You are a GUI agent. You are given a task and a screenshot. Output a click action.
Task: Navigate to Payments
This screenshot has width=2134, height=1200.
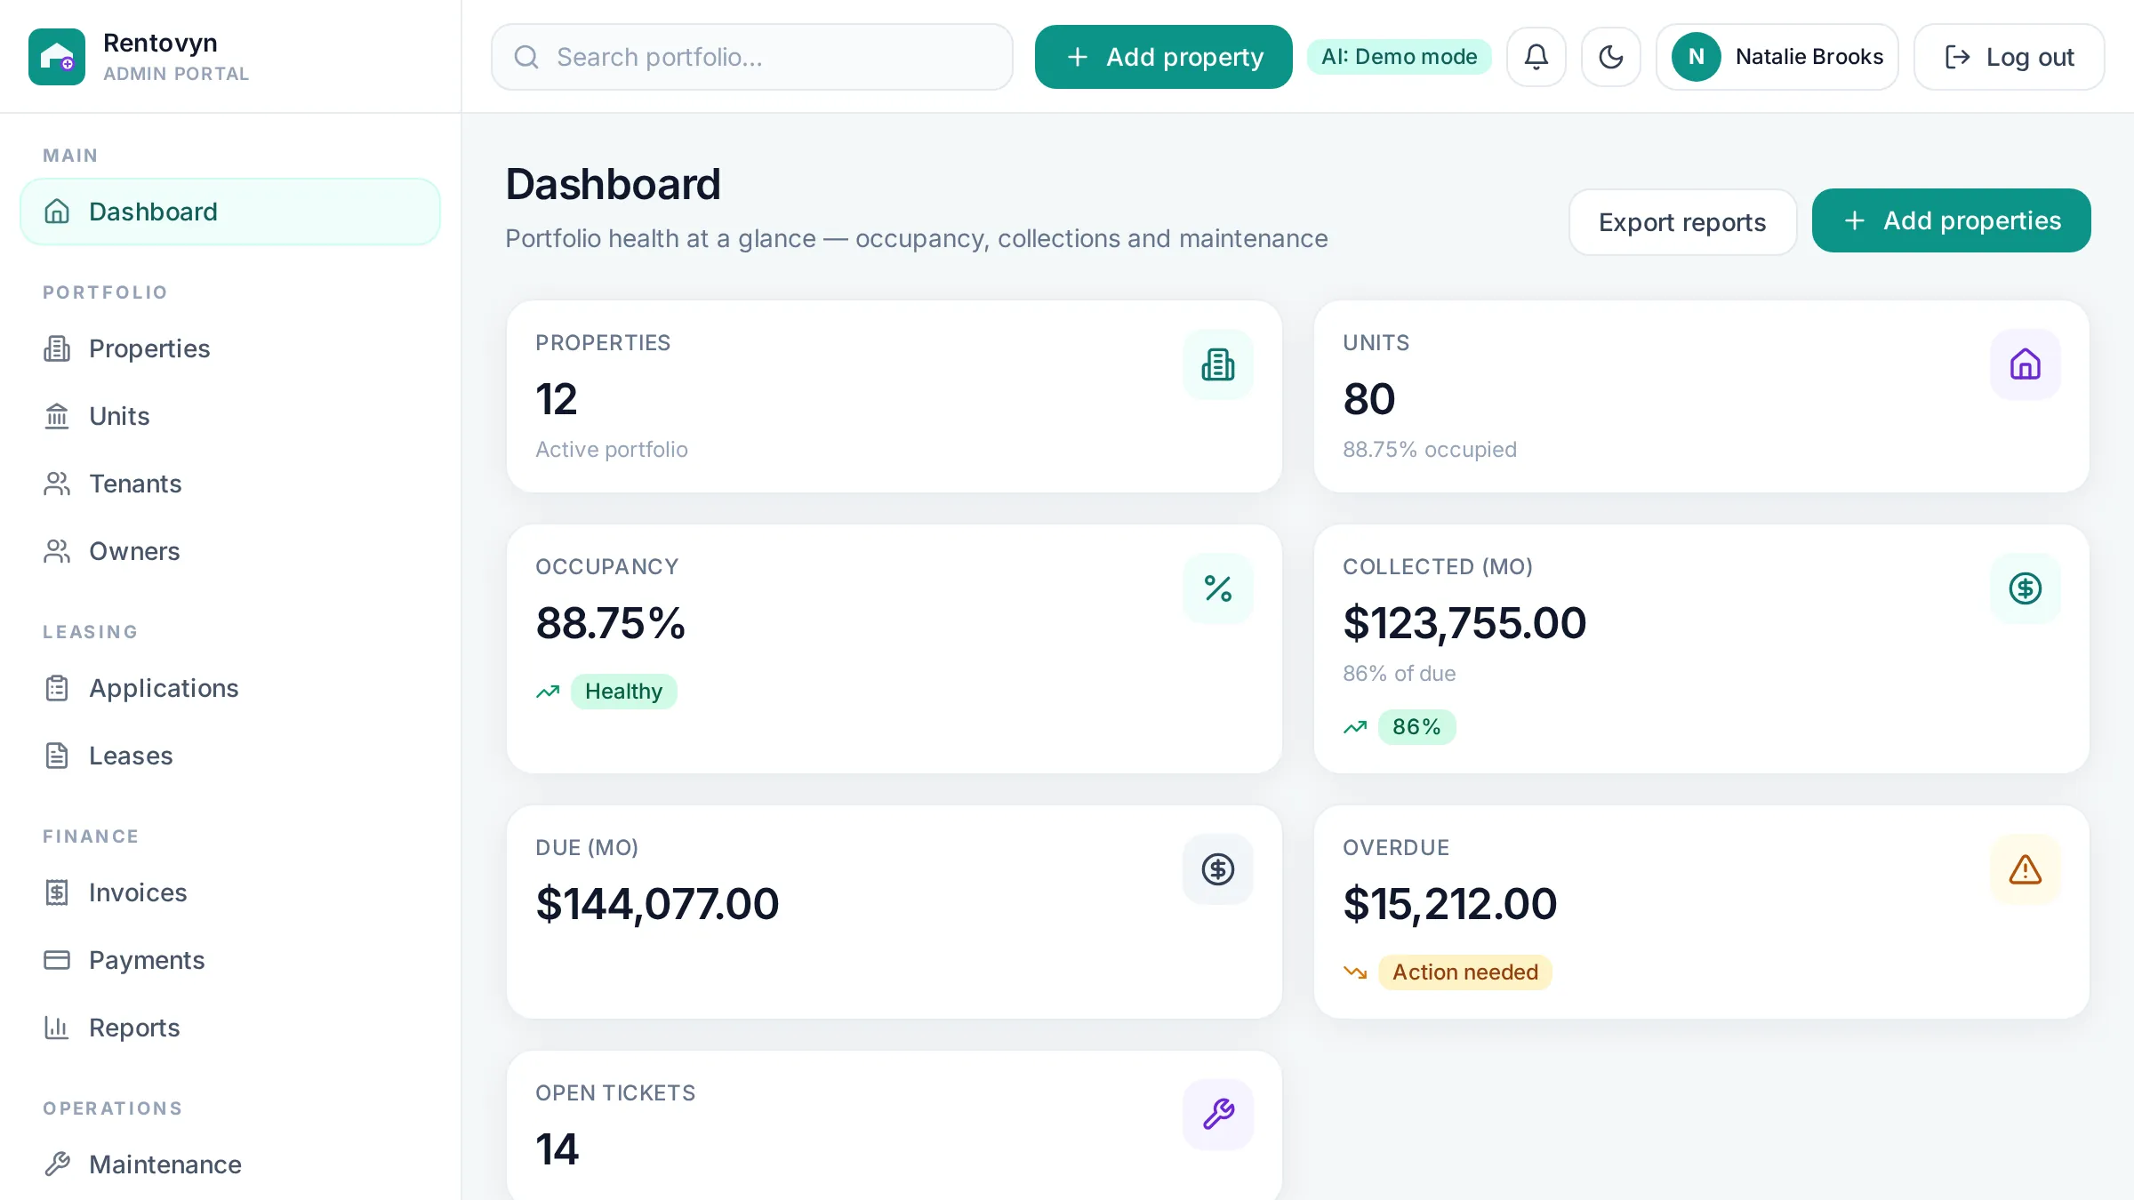230,960
